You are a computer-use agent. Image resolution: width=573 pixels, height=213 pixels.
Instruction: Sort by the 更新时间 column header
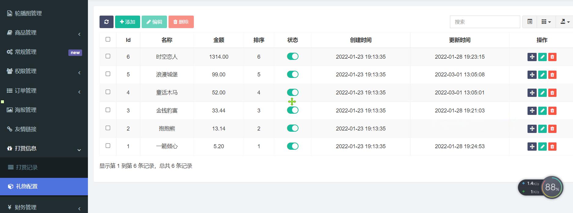(x=459, y=40)
